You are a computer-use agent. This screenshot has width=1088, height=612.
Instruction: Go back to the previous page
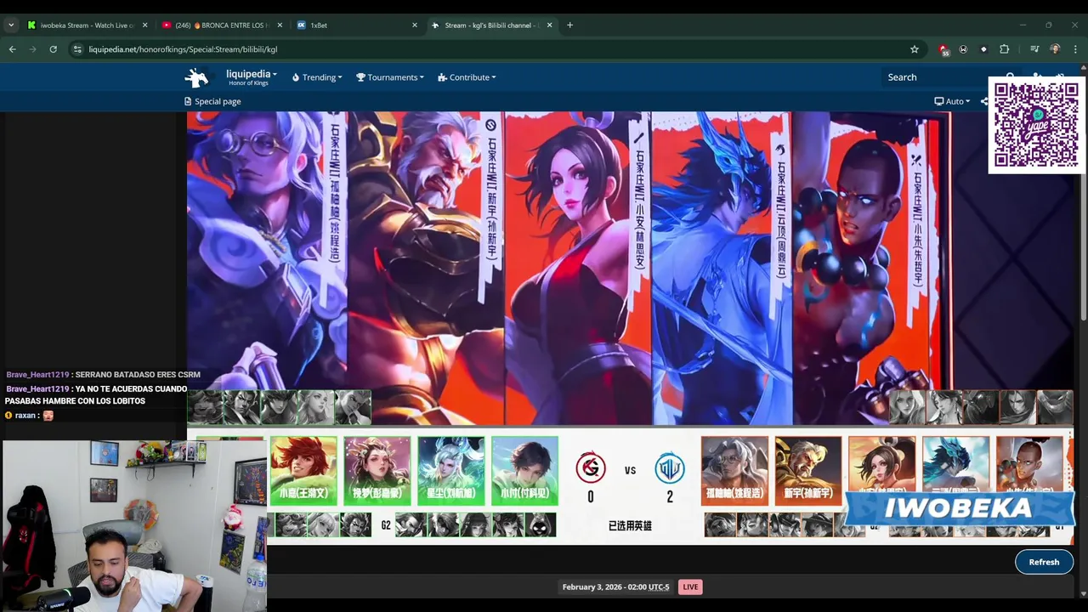click(x=12, y=49)
